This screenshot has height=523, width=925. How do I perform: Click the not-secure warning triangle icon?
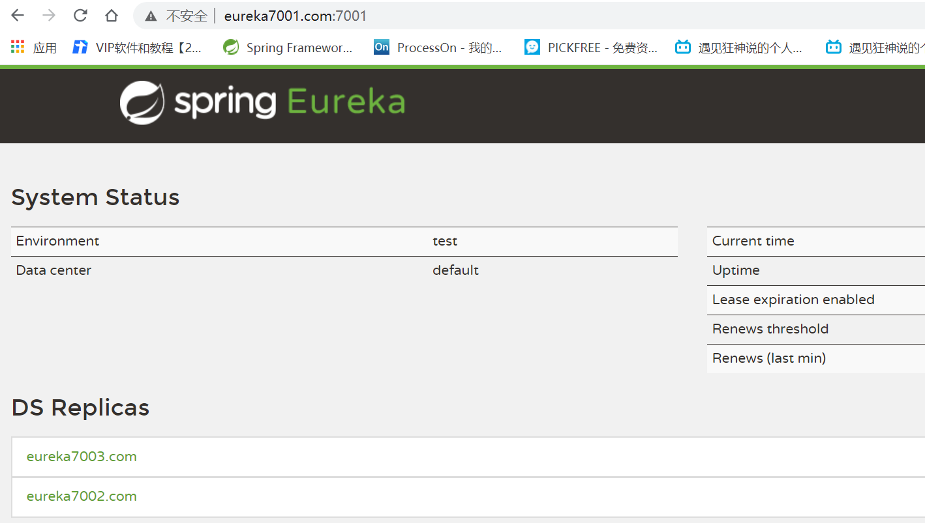151,16
